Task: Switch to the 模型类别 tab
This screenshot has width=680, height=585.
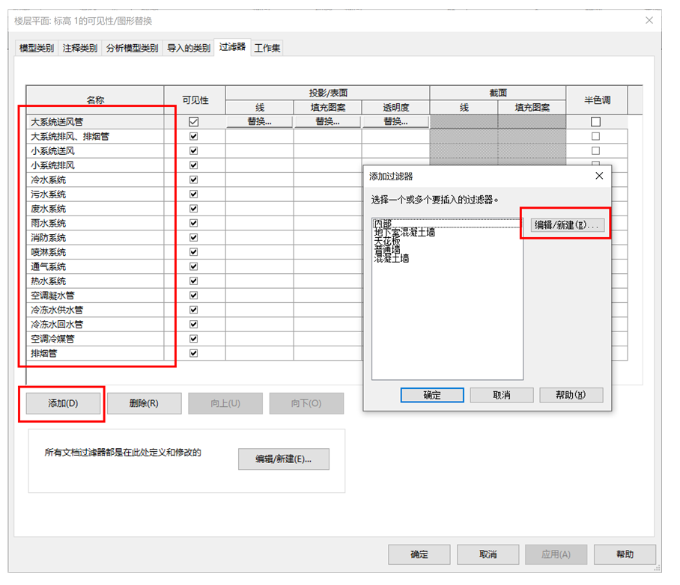Action: point(37,48)
